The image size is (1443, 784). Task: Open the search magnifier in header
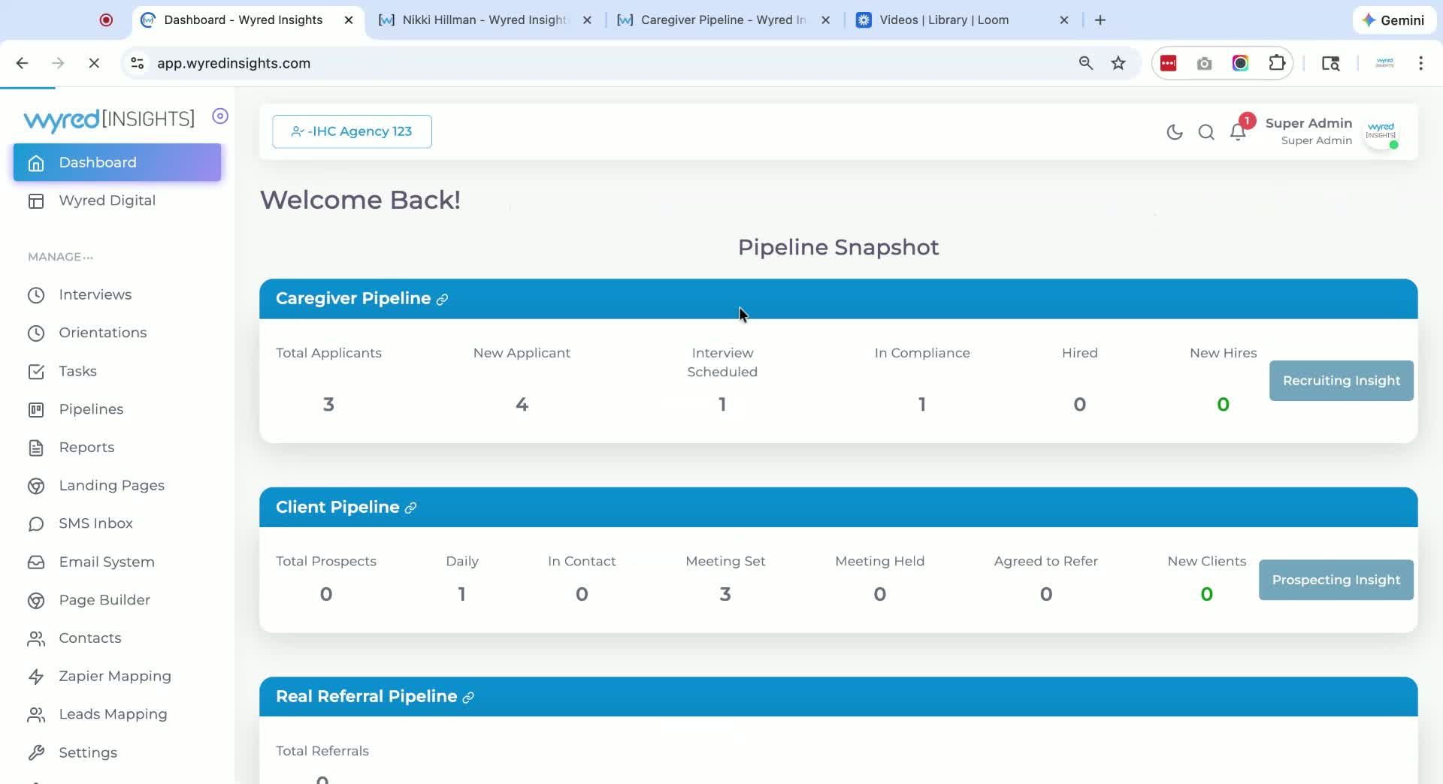pos(1206,132)
